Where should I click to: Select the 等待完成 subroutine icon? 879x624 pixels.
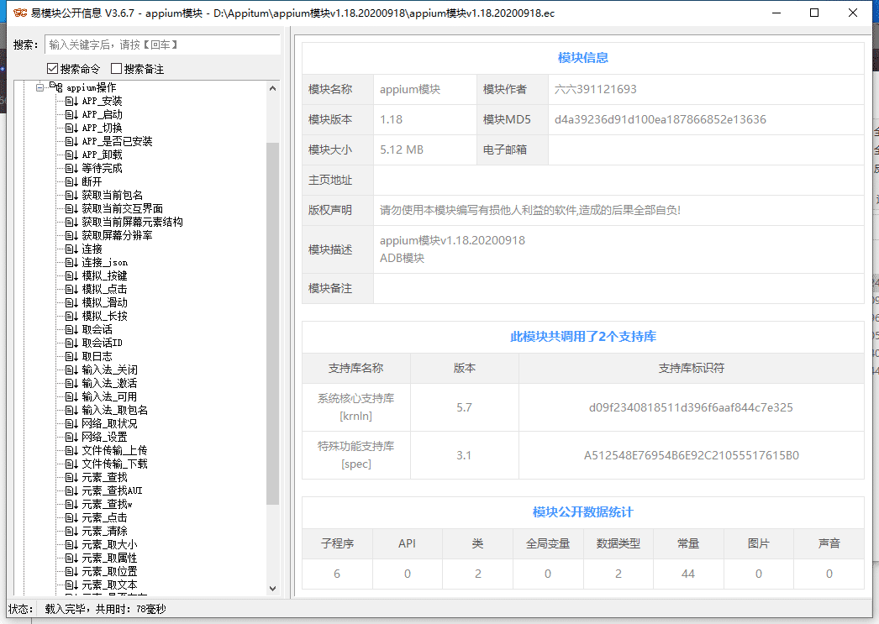pyautogui.click(x=71, y=168)
